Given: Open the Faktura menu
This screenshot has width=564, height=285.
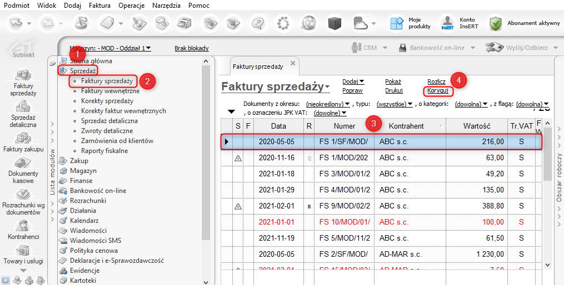Looking at the screenshot, I should click(x=100, y=5).
